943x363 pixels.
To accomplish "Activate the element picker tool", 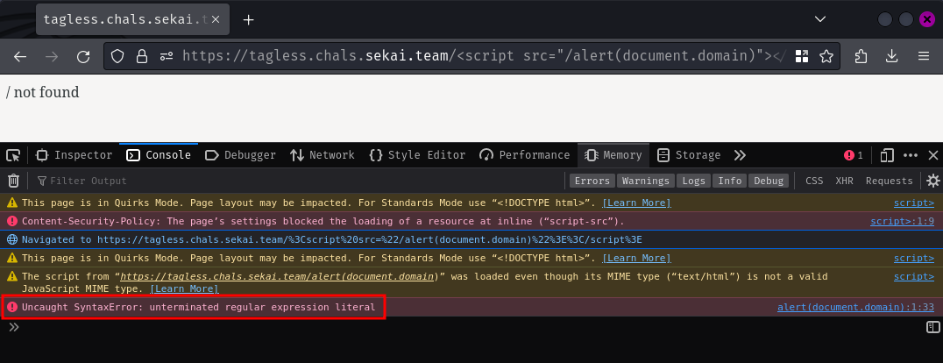I will (x=13, y=155).
